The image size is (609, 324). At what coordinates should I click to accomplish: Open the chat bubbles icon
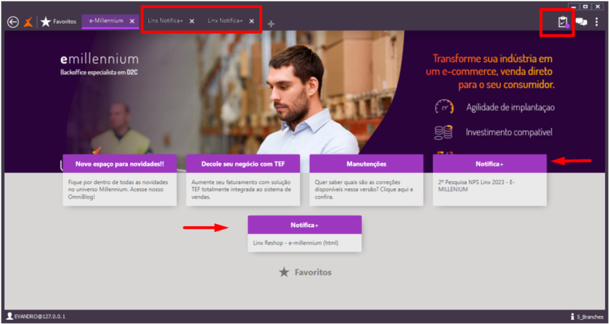pyautogui.click(x=581, y=22)
